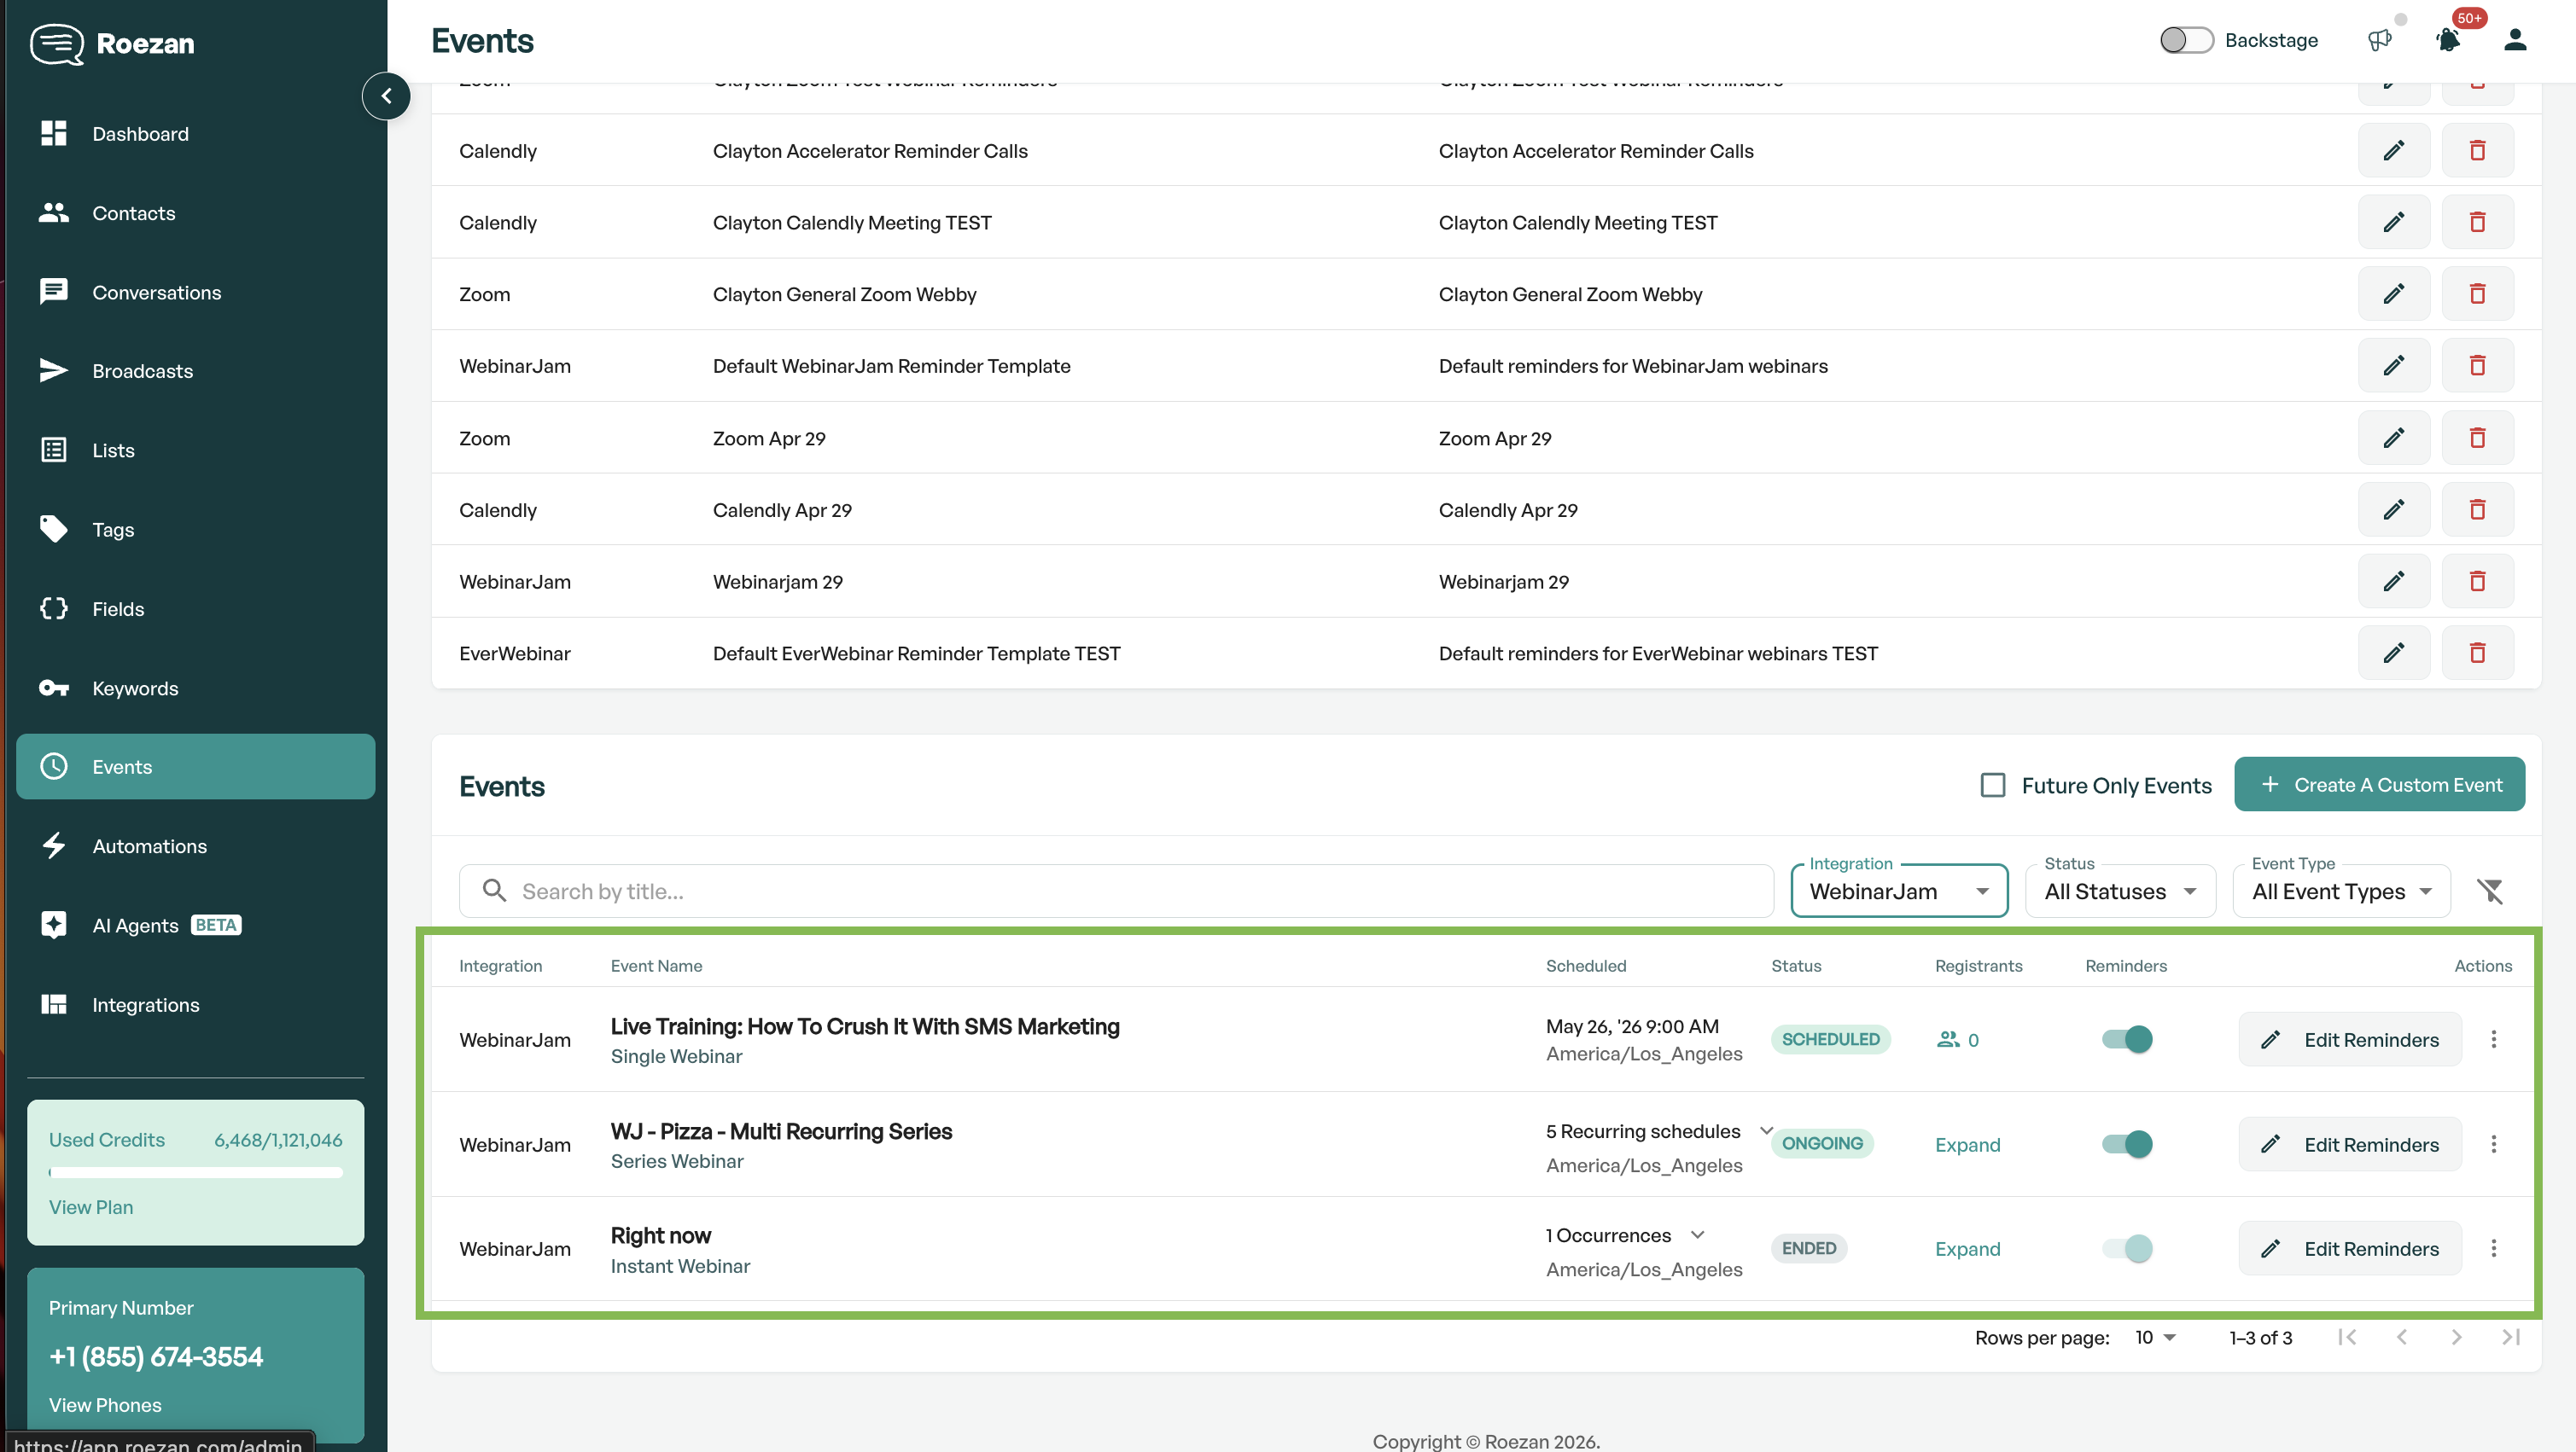This screenshot has height=1452, width=2576.
Task: Delete the Clayton Accelerator Reminder Calls template
Action: (2477, 151)
